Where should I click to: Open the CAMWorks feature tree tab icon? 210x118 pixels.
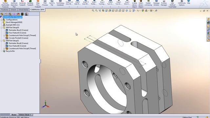pos(22,14)
